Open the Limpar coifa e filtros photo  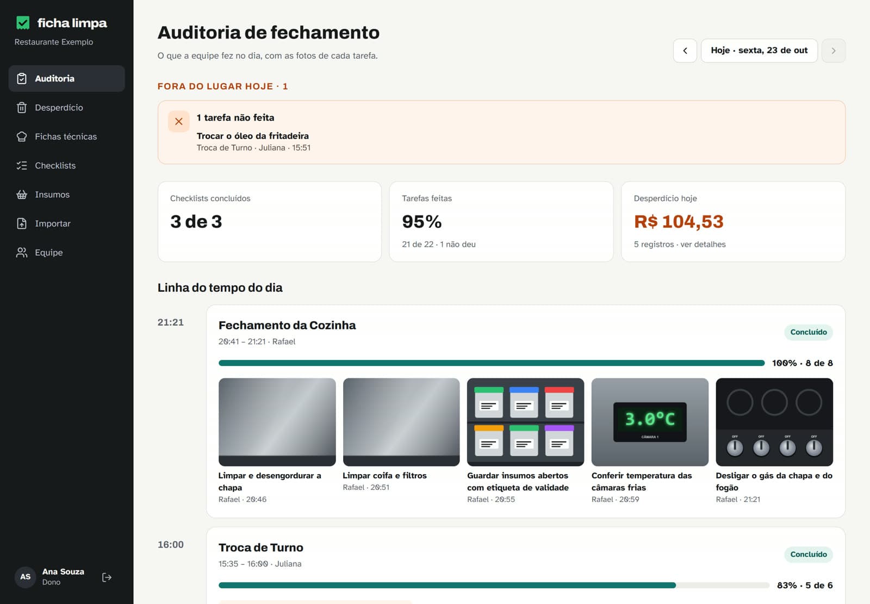coord(401,422)
